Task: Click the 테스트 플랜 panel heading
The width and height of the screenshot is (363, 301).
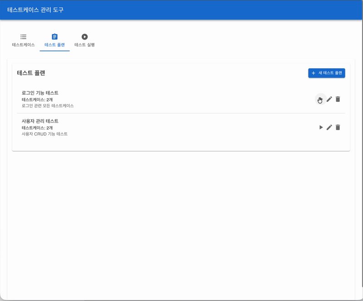Action: tap(31, 73)
